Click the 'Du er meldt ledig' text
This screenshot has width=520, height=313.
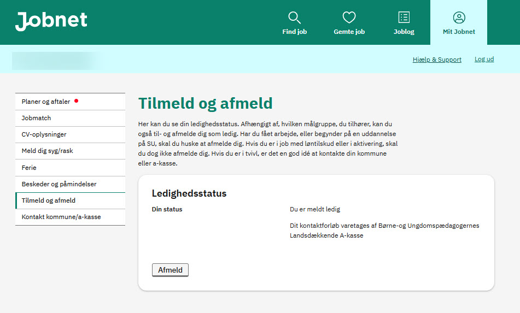coord(315,209)
